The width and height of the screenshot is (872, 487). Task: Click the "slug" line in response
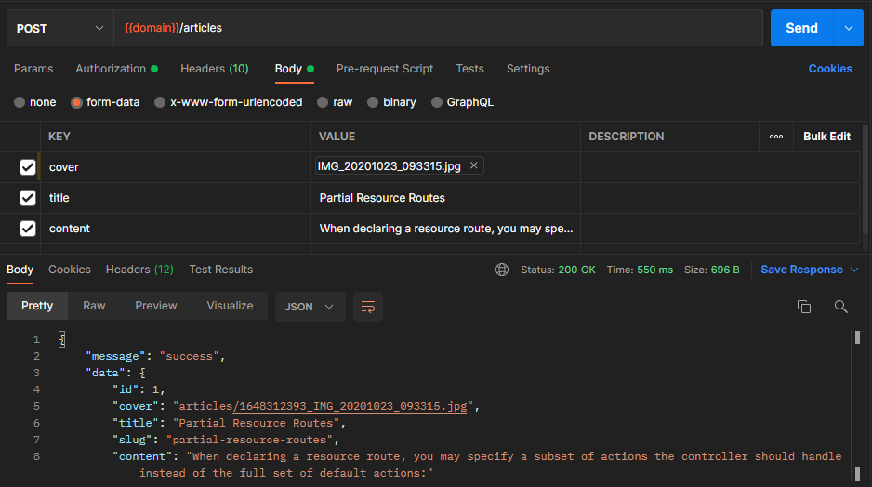(225, 440)
